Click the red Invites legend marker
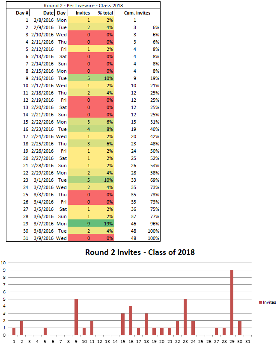 (260, 302)
